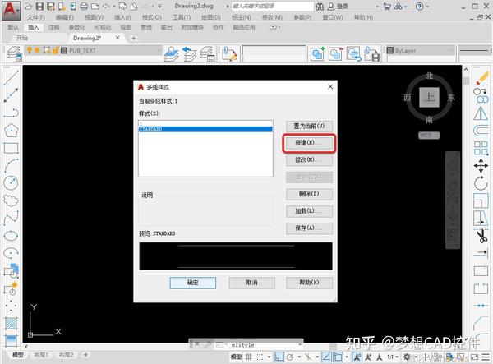Open the 格式(O) menu
Screen dimensions: 493x364
click(152, 17)
